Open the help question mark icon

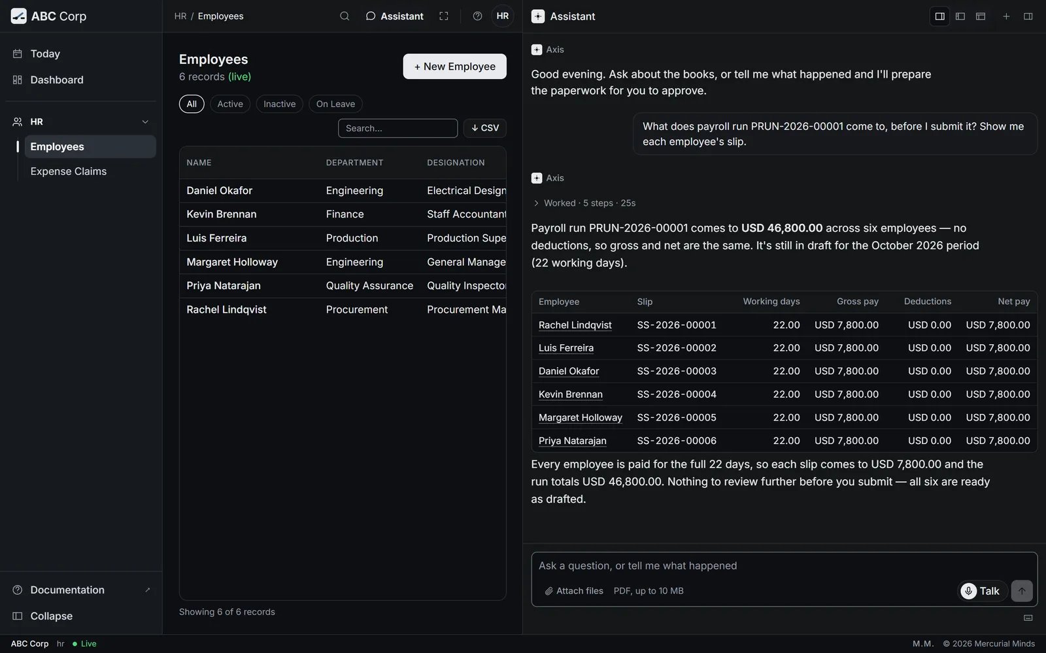[x=477, y=16]
